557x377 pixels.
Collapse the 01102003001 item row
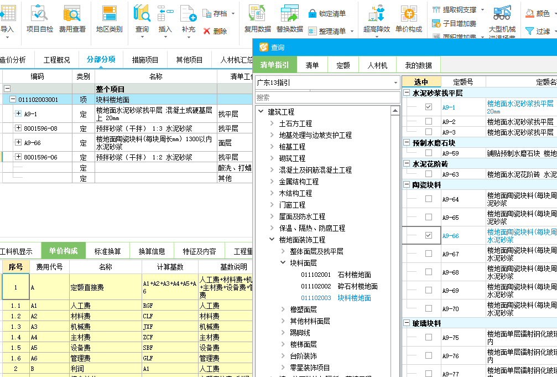12,99
